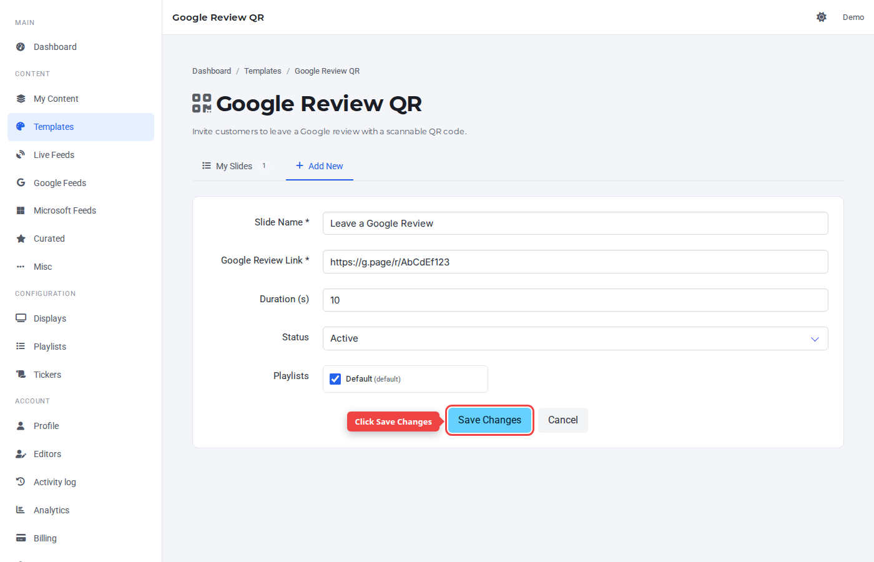Open Billing from the sidebar

point(81,538)
